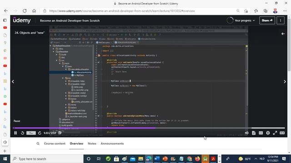The height and width of the screenshot is (163, 291).
Task: Go to the next lecture arrow
Action: [285, 81]
